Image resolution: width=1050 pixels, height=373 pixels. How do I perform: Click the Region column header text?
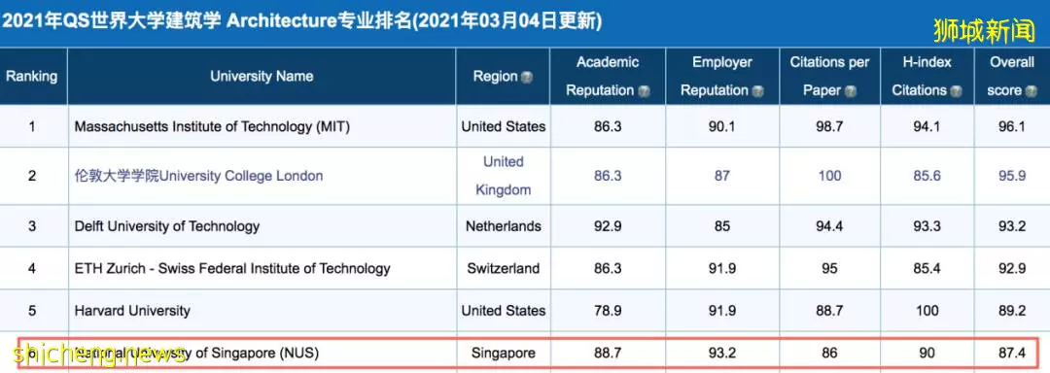[x=495, y=76]
